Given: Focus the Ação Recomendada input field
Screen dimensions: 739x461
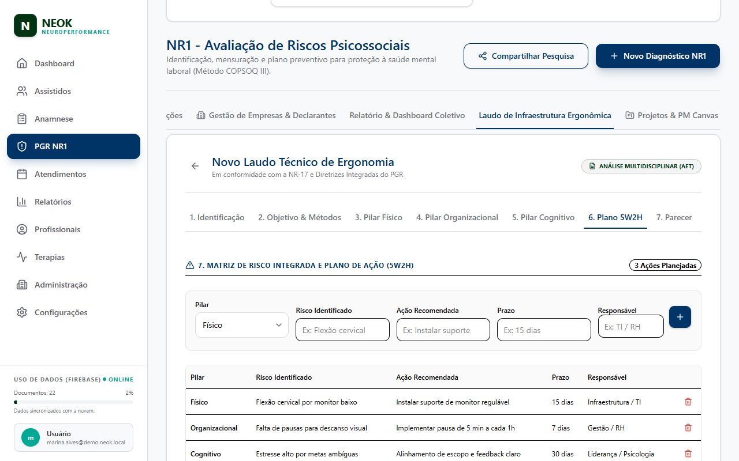Looking at the screenshot, I should pyautogui.click(x=443, y=330).
